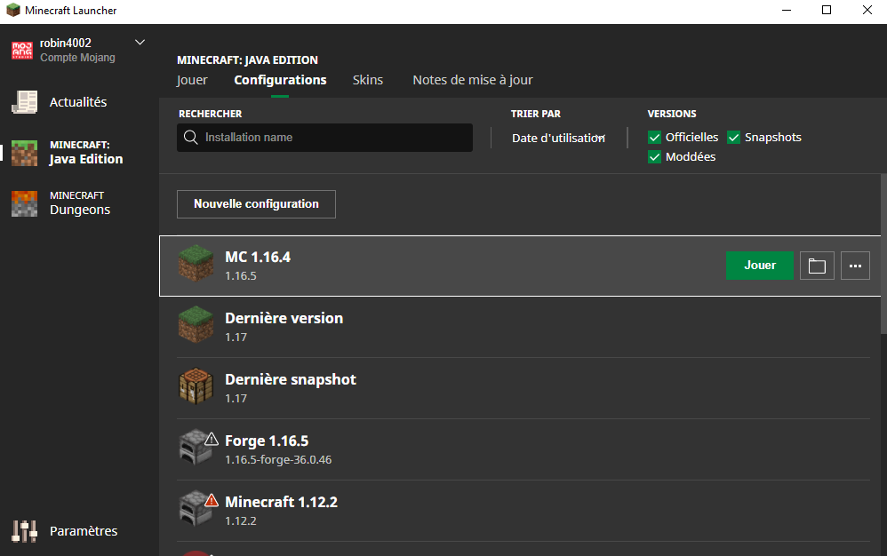Click the crafting table icon of Dernière snapshot
The width and height of the screenshot is (887, 556).
click(196, 386)
